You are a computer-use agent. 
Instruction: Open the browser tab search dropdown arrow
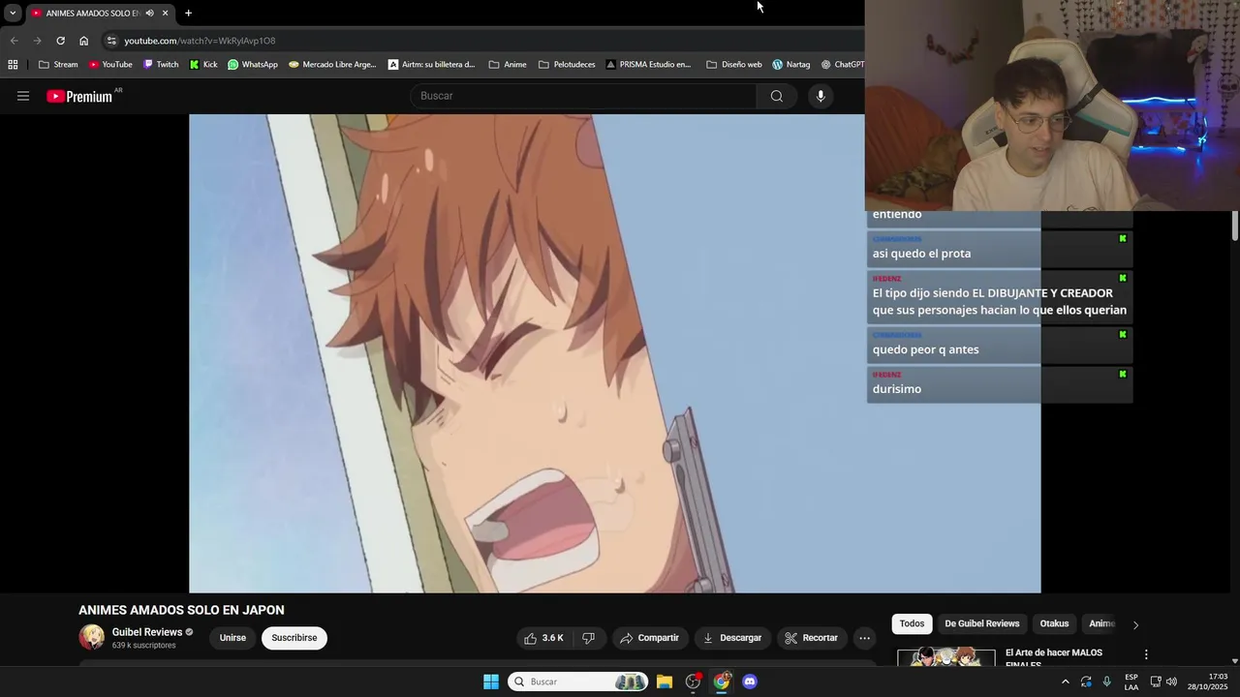(12, 13)
